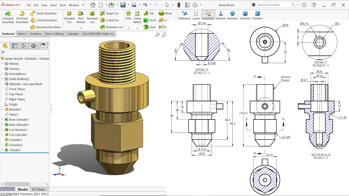Switch to the Evaluate tab
Viewport: 349px width, 196px height.
coord(73,34)
